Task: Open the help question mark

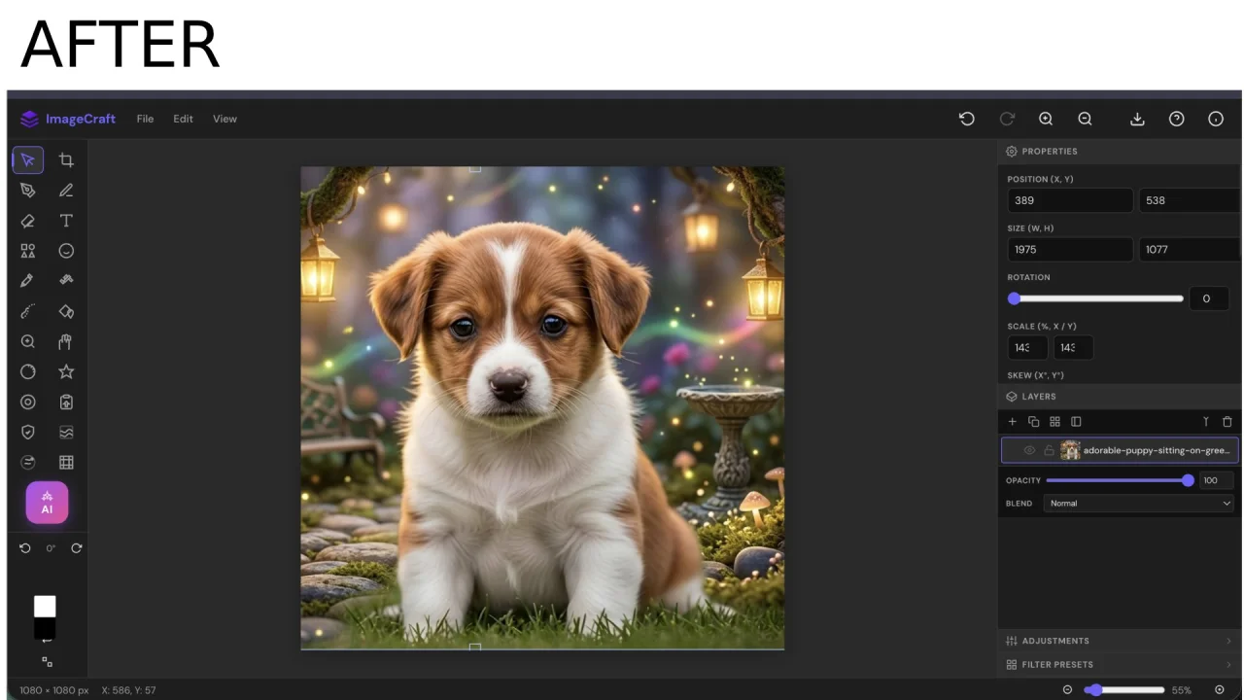Action: (x=1176, y=119)
